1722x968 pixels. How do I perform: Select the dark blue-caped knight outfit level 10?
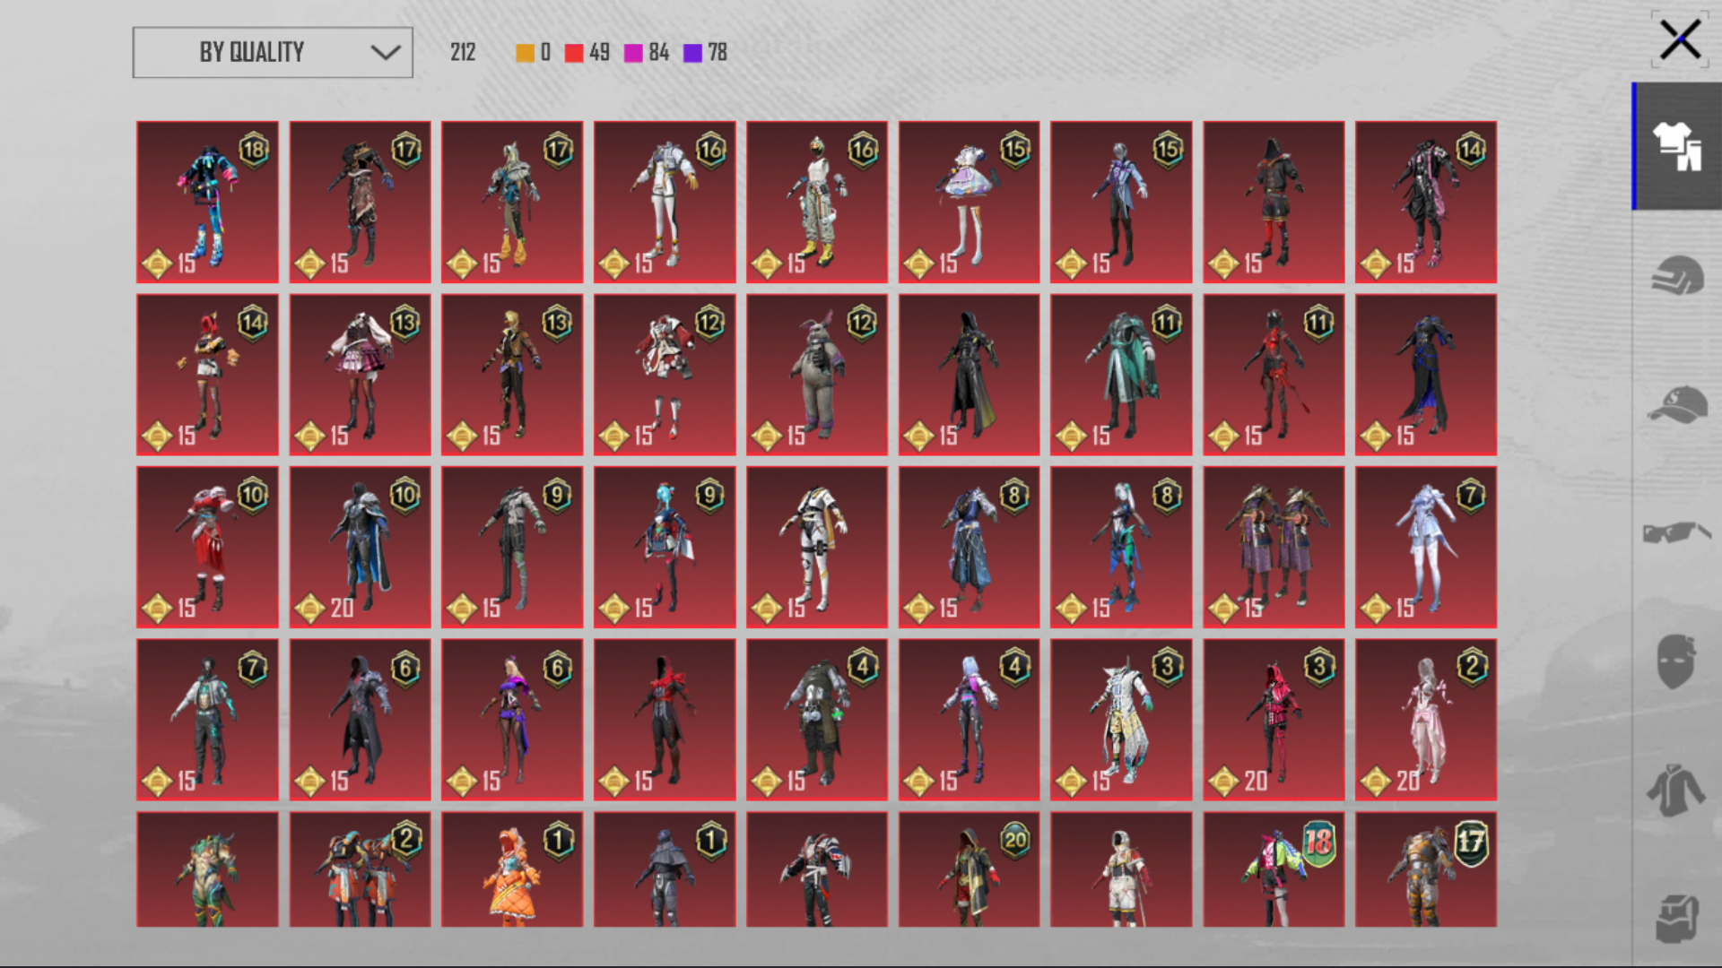click(360, 547)
